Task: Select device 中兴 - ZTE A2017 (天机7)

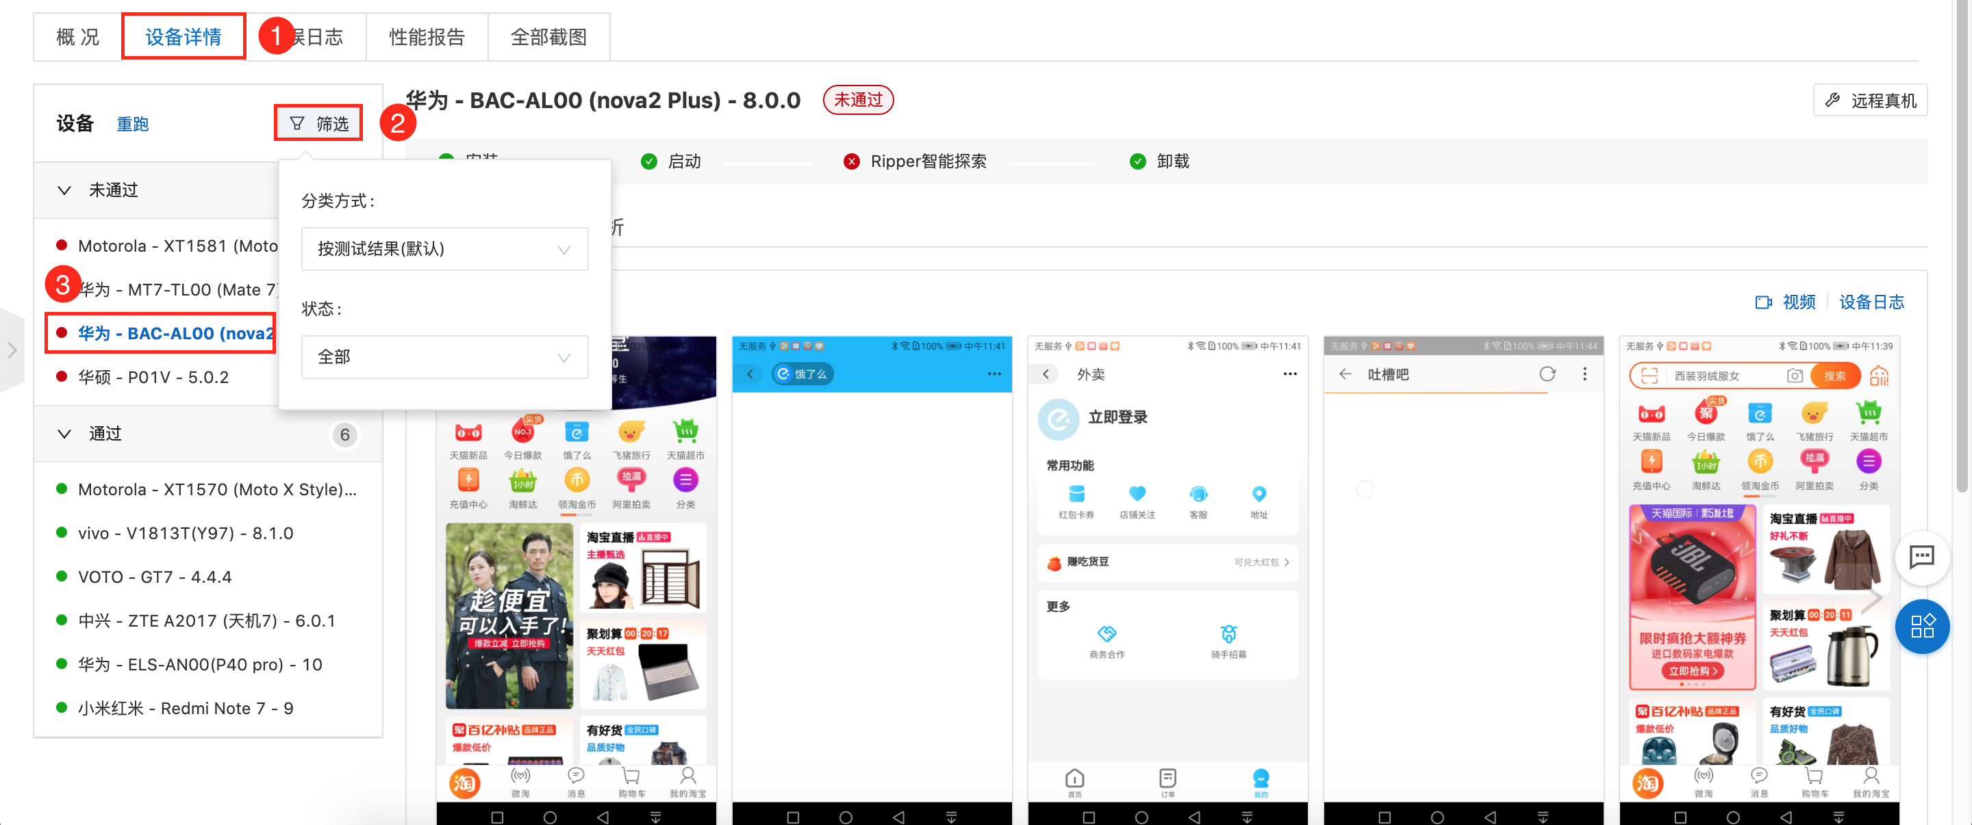Action: click(x=207, y=620)
